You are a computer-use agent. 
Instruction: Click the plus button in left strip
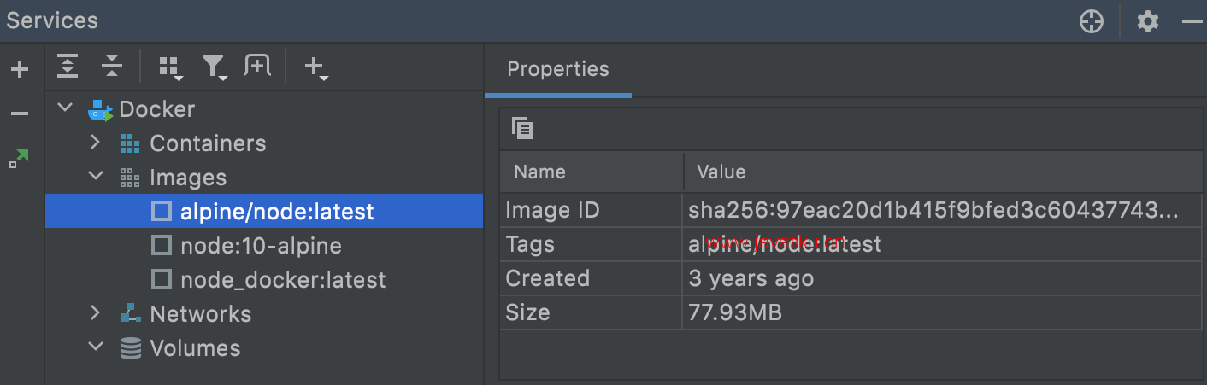pos(20,70)
